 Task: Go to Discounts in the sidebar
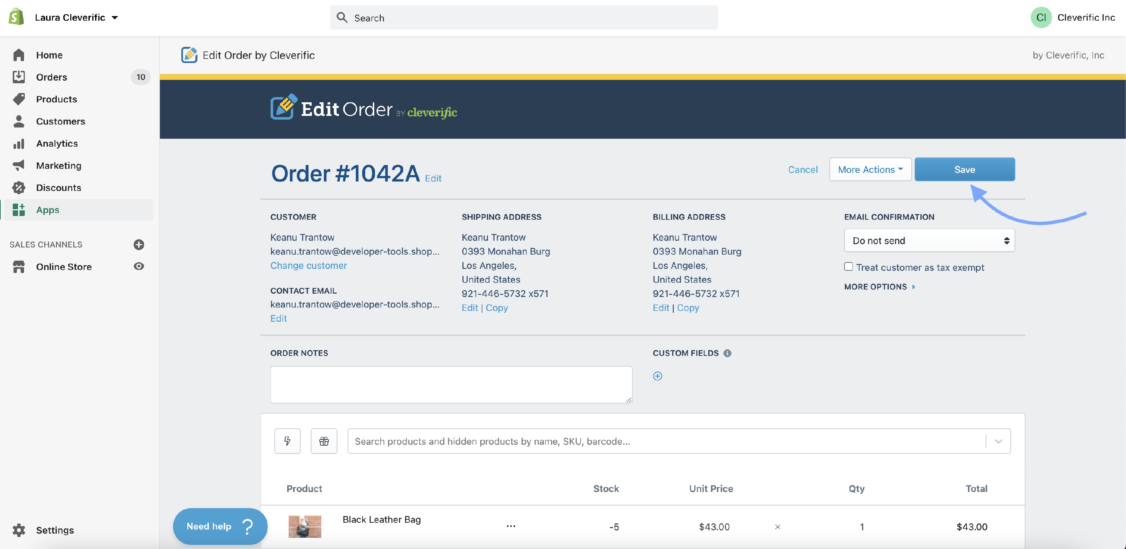(x=59, y=188)
